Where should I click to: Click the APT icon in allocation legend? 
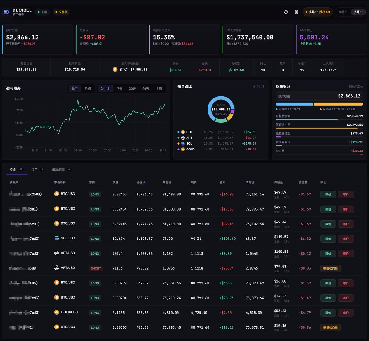pos(183,138)
